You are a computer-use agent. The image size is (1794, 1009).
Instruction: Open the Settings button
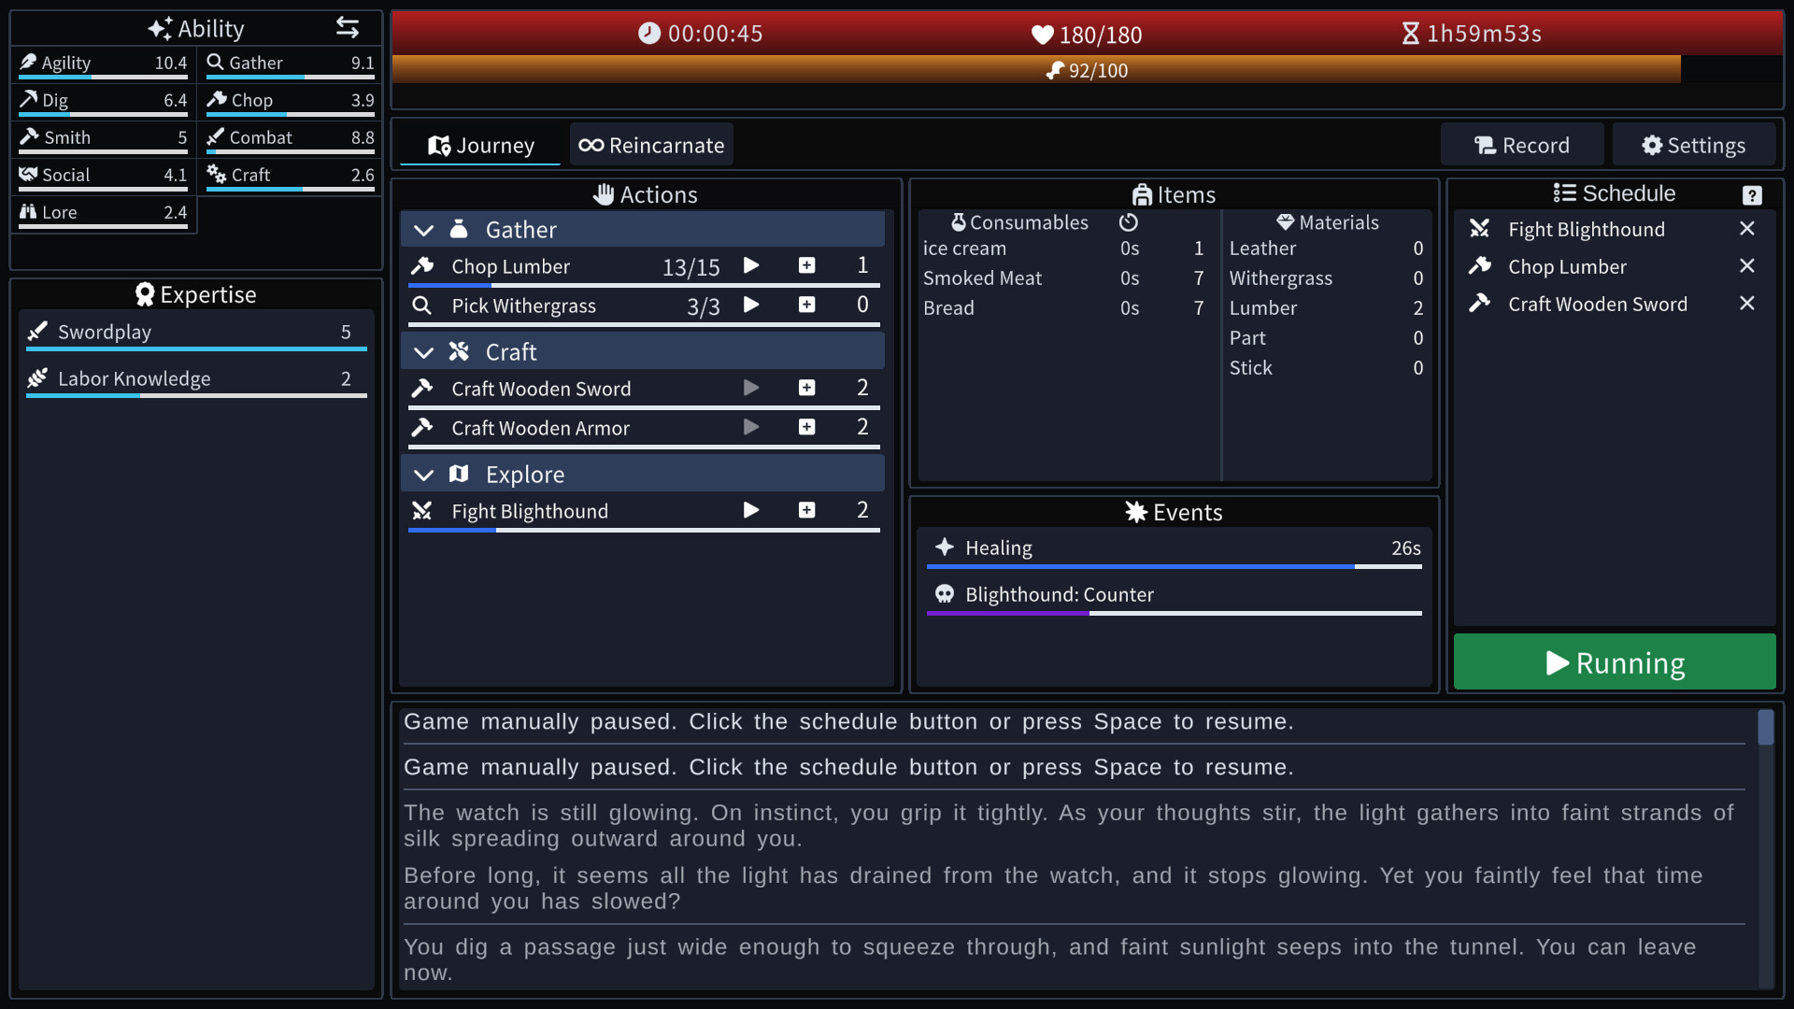tap(1694, 145)
